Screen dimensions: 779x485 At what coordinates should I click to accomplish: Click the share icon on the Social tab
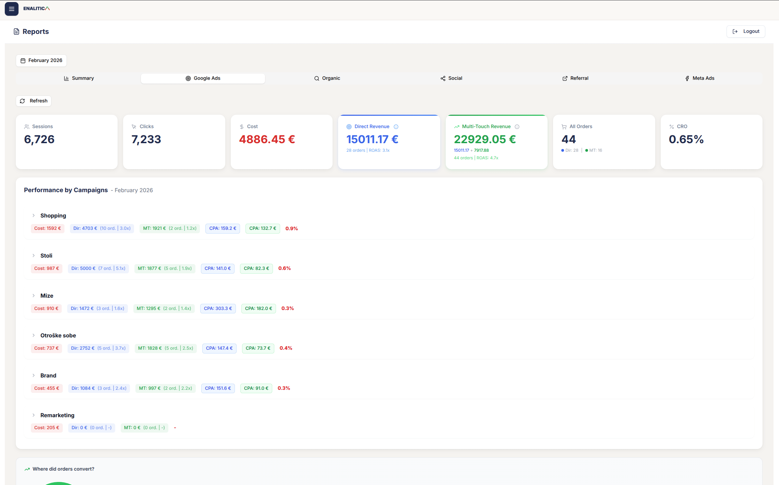(443, 78)
